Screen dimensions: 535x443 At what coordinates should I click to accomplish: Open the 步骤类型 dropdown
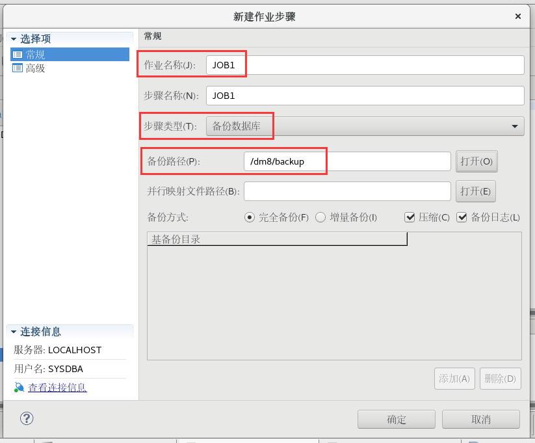click(365, 126)
